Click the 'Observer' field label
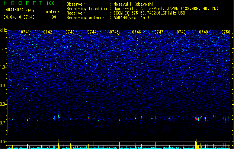 coord(76,4)
